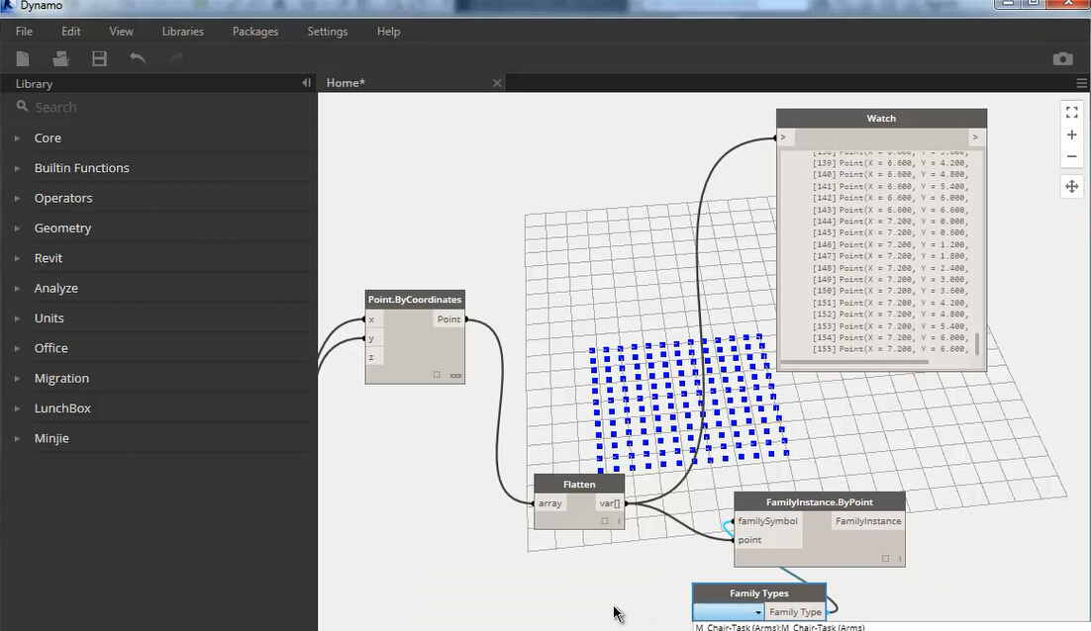This screenshot has height=631, width=1091.
Task: Toggle preview checkbox on Point.ByCoordinates node
Action: (x=437, y=375)
